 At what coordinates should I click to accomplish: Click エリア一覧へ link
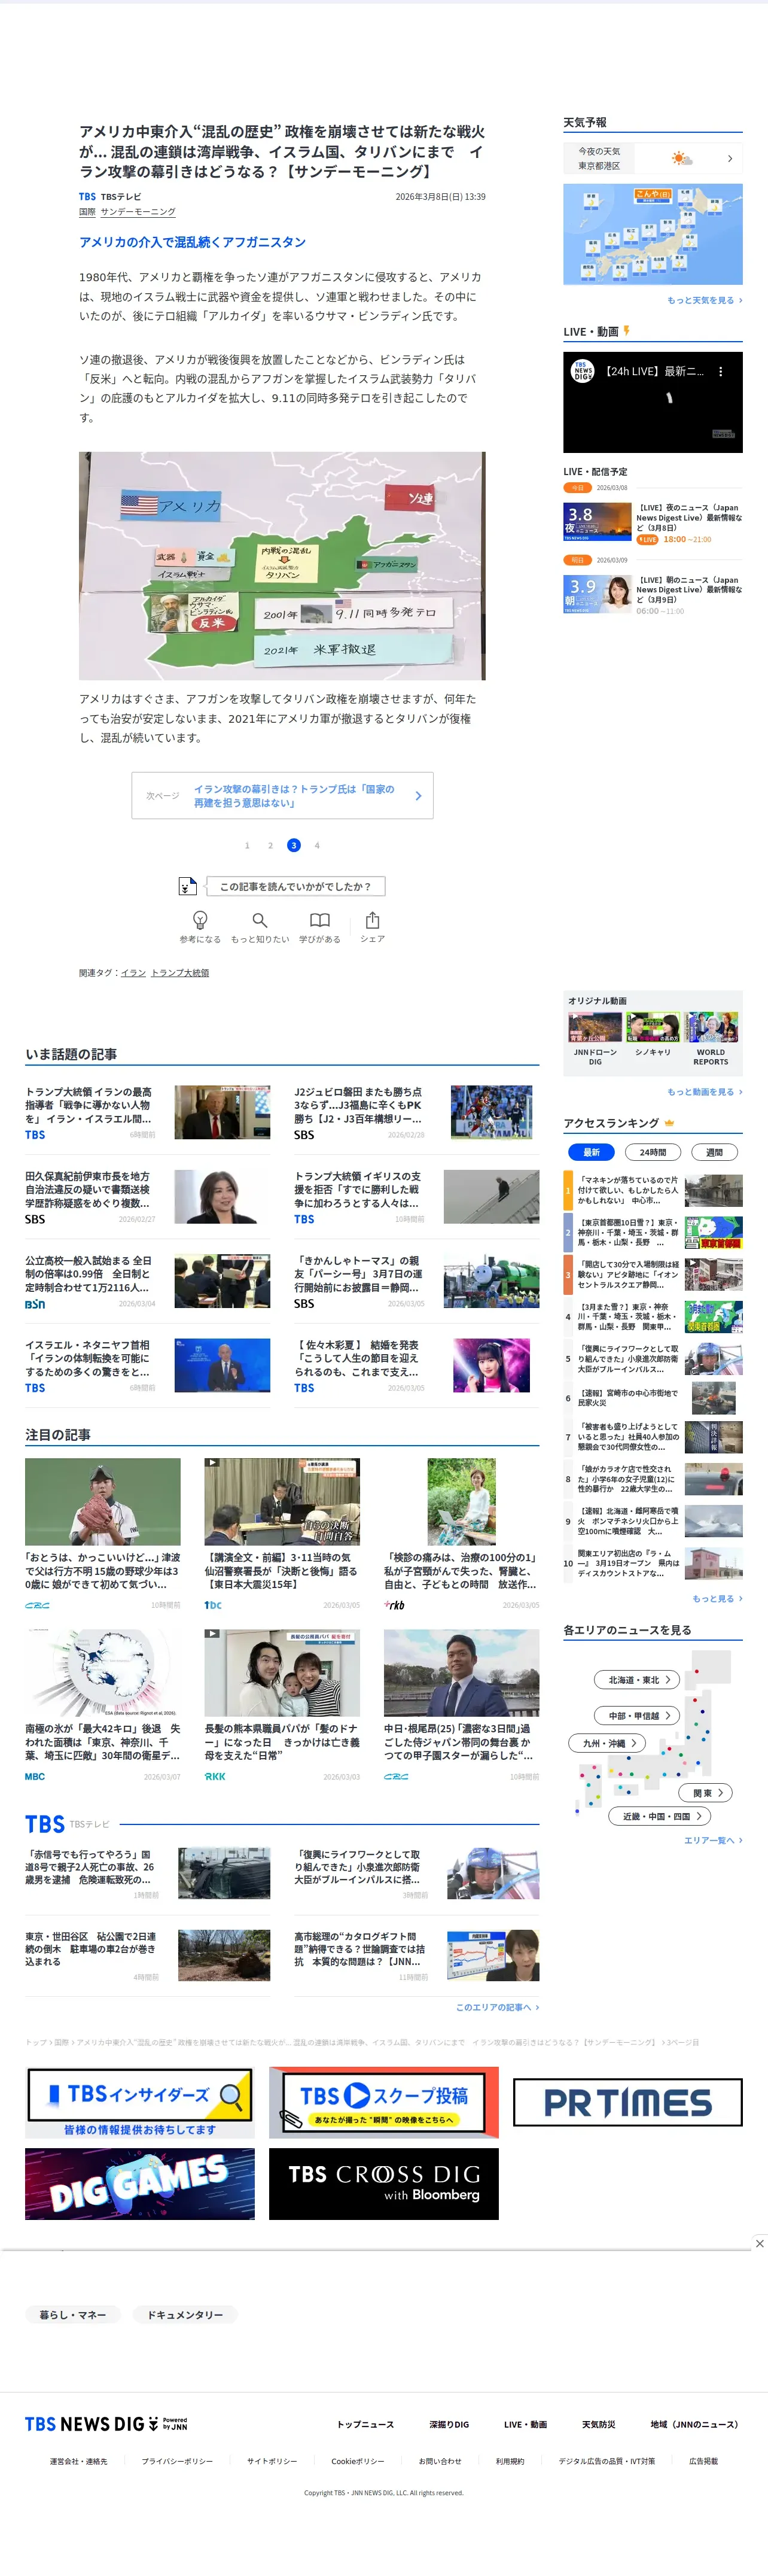pyautogui.click(x=713, y=1840)
